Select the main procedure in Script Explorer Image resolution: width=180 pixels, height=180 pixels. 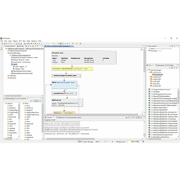tap(14, 64)
